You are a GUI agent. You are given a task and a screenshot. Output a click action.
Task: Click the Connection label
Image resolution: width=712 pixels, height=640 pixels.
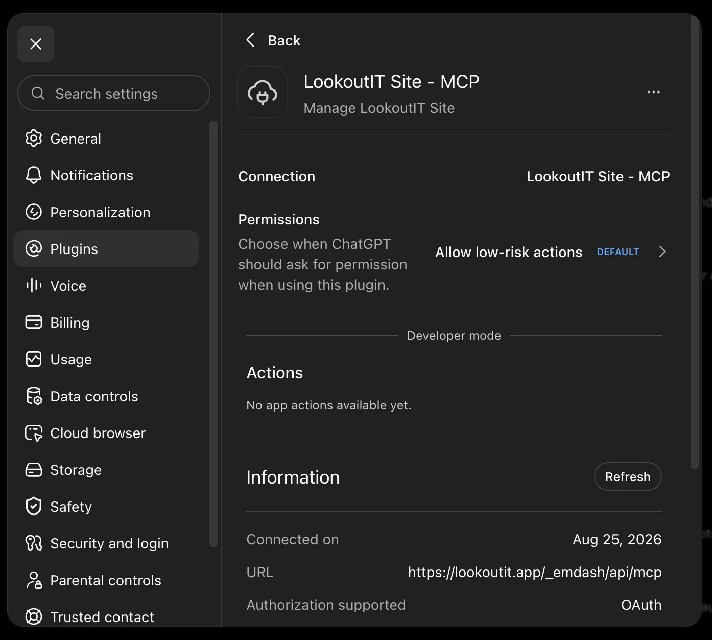click(277, 176)
